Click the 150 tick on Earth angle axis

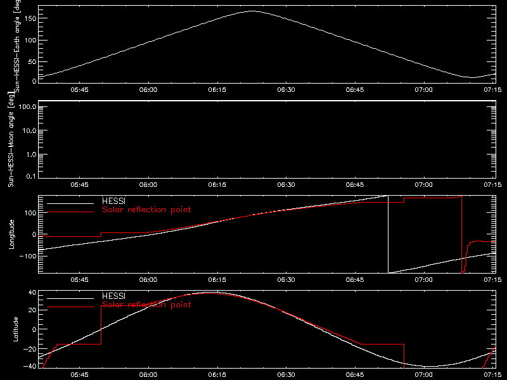(x=30, y=18)
